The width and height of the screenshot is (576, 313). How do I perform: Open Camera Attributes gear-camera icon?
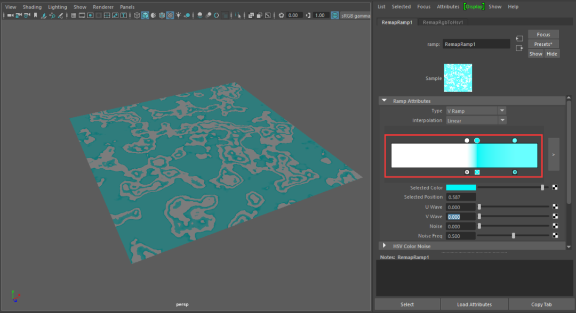(x=27, y=15)
